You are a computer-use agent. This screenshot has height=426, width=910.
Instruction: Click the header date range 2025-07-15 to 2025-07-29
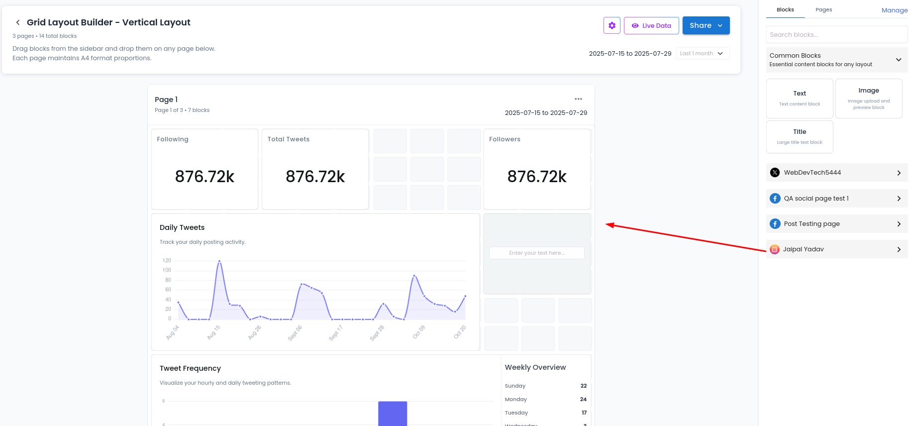(x=630, y=53)
